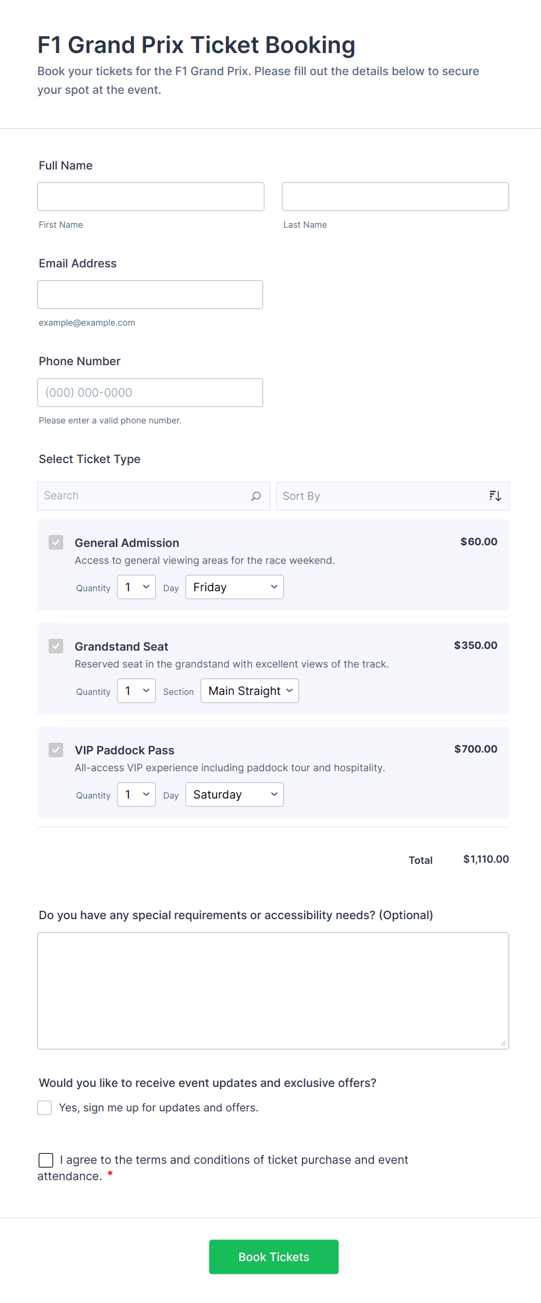
Task: Click the search magnifier icon
Action: click(256, 496)
